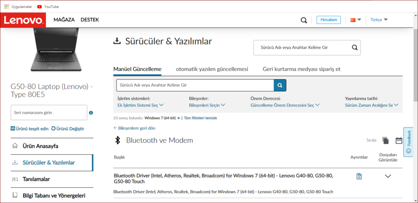This screenshot has height=203, width=418.
Task: Click the G50-80 Laptop Type 80E5 title
Action: pos(52,90)
